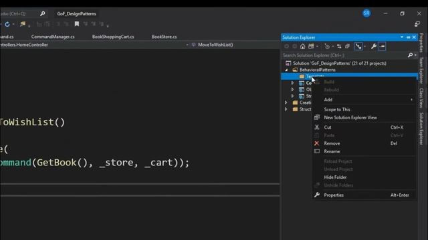Screen dimensions: 428x240
Task: Click the blue circular arrow toolbar icon
Action: (x=7, y=24)
